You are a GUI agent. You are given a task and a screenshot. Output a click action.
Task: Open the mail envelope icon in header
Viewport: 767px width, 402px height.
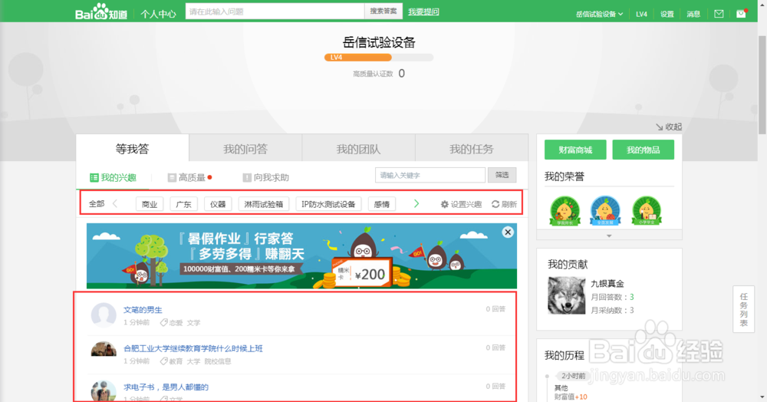tap(719, 14)
